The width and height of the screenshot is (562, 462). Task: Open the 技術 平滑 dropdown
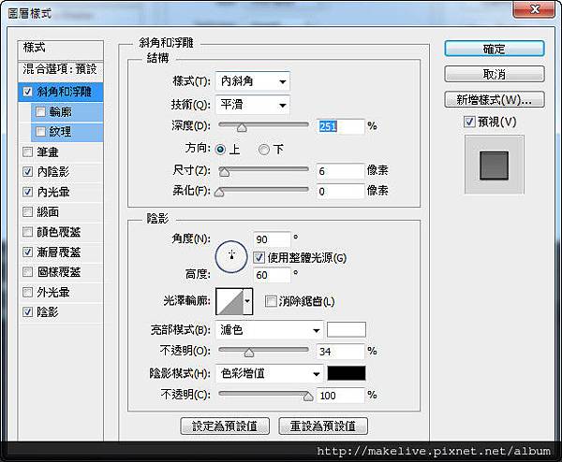253,105
